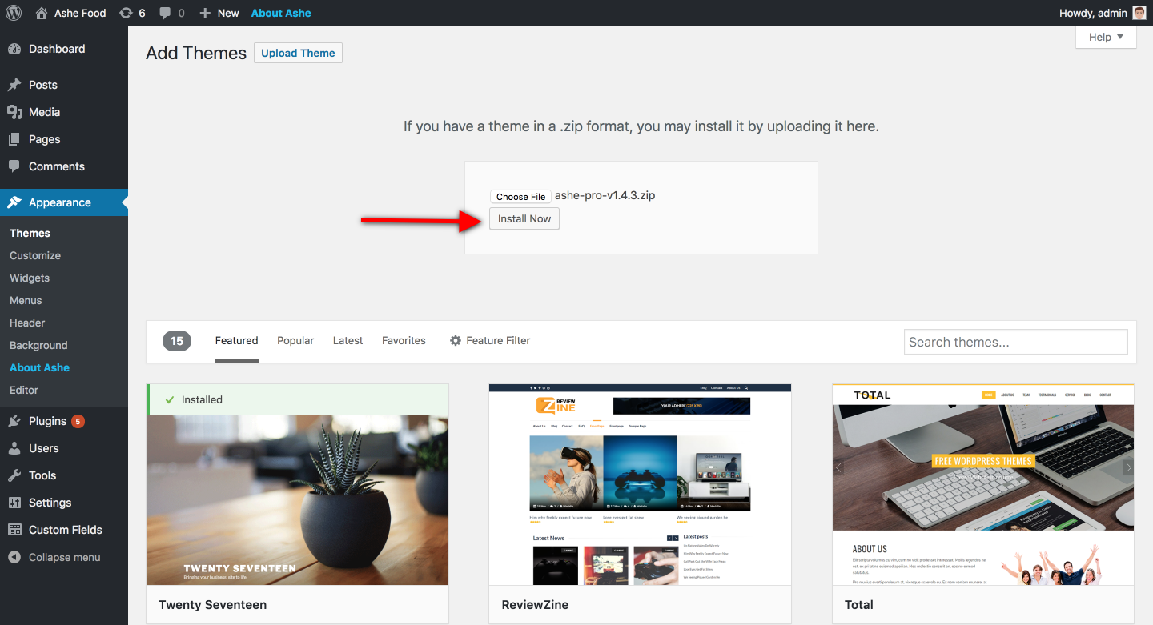Click the Collapse menu arrow icon
Image resolution: width=1153 pixels, height=625 pixels.
[14, 557]
